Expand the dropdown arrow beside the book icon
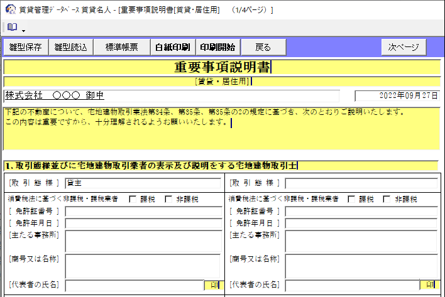The height and width of the screenshot is (297, 445). [23, 30]
